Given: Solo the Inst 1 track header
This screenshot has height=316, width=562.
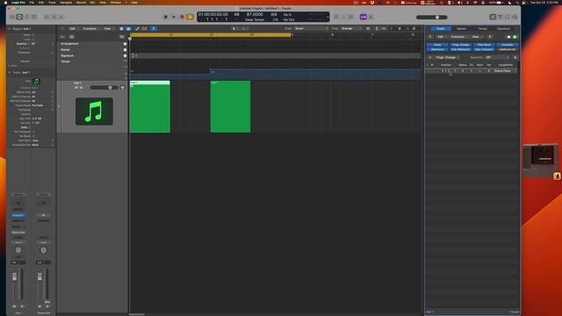Looking at the screenshot, I should (81, 88).
